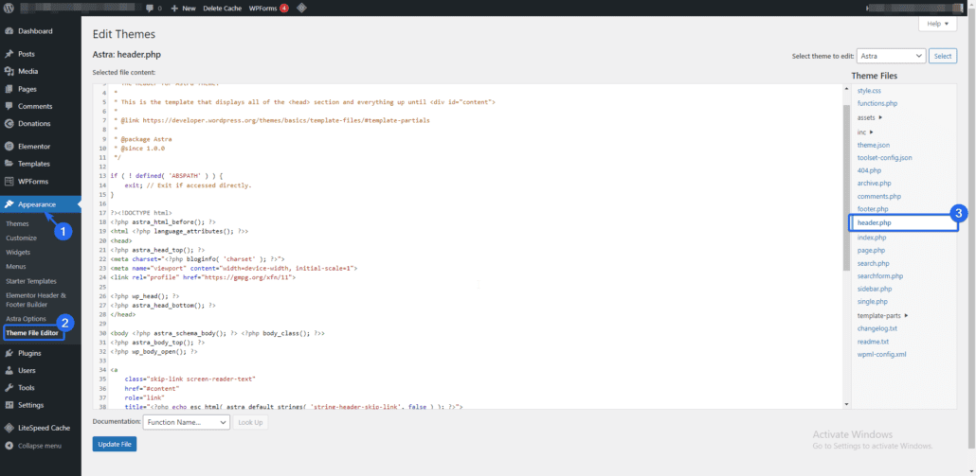
Task: Open the Customize submenu item
Action: (21, 238)
